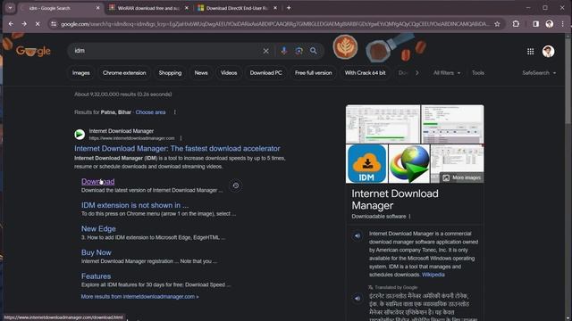The width and height of the screenshot is (572, 321).
Task: Open the Download sitelink
Action: 97,181
